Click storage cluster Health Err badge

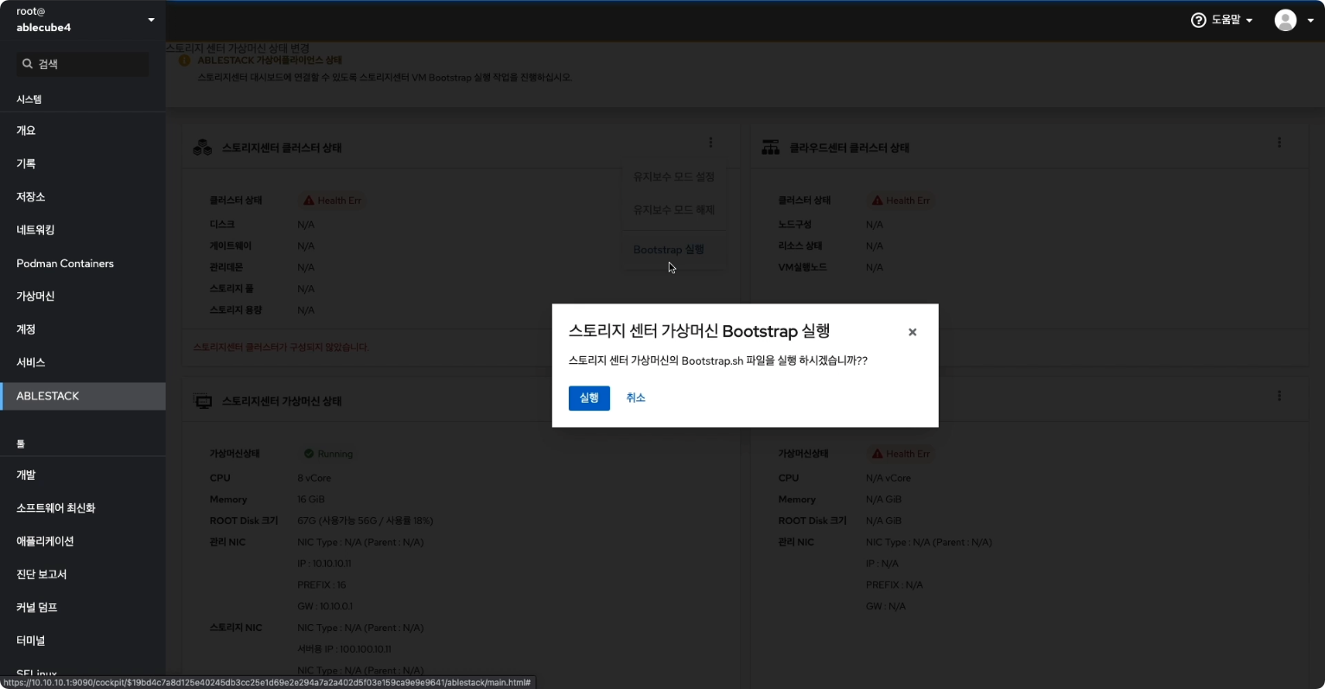(x=333, y=201)
